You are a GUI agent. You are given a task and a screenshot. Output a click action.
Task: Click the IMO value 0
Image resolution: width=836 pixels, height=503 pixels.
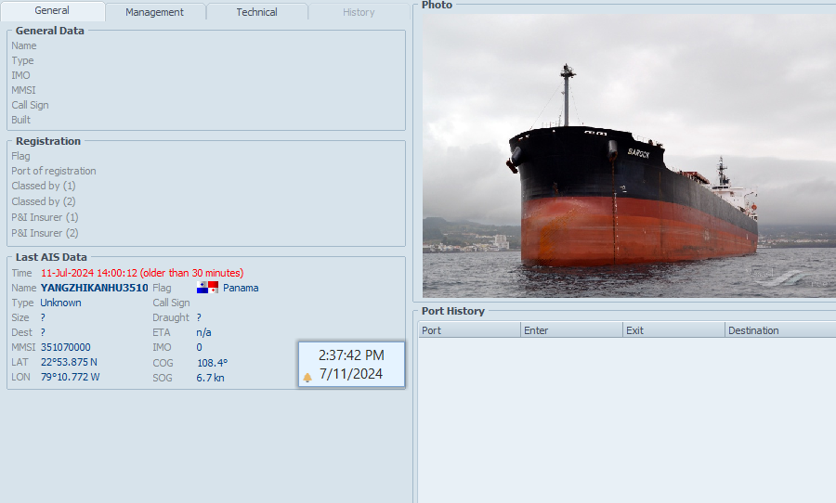(199, 347)
